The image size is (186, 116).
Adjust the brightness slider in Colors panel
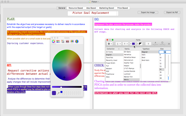67,87
